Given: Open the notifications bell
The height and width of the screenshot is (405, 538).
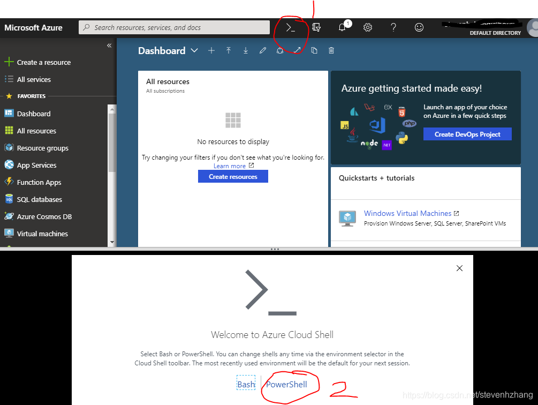Looking at the screenshot, I should pyautogui.click(x=342, y=27).
